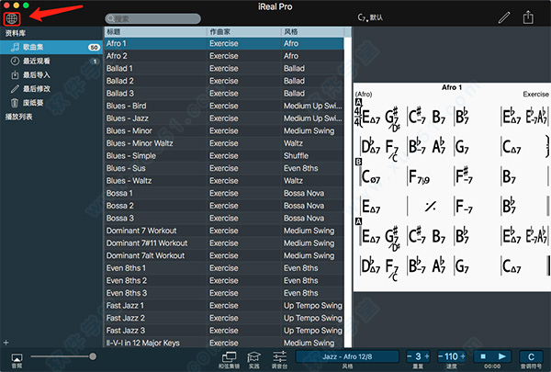551x372 pixels.
Task: Sort by the style column header
Action: [x=312, y=32]
